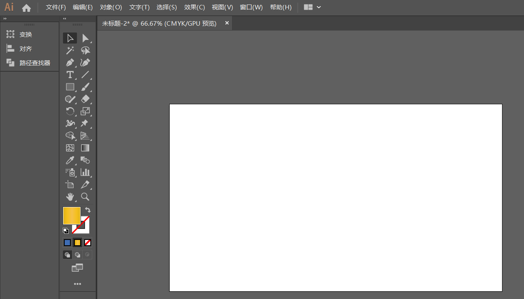Select the Eraser tool

click(85, 99)
